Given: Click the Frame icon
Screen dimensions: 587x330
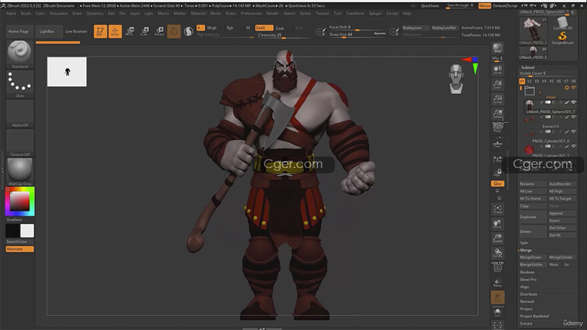Looking at the screenshot, I should pos(497,209).
